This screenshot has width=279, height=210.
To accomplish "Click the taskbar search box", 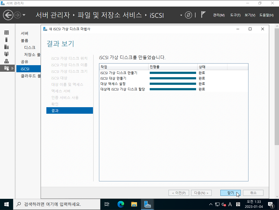I will coord(57,204).
